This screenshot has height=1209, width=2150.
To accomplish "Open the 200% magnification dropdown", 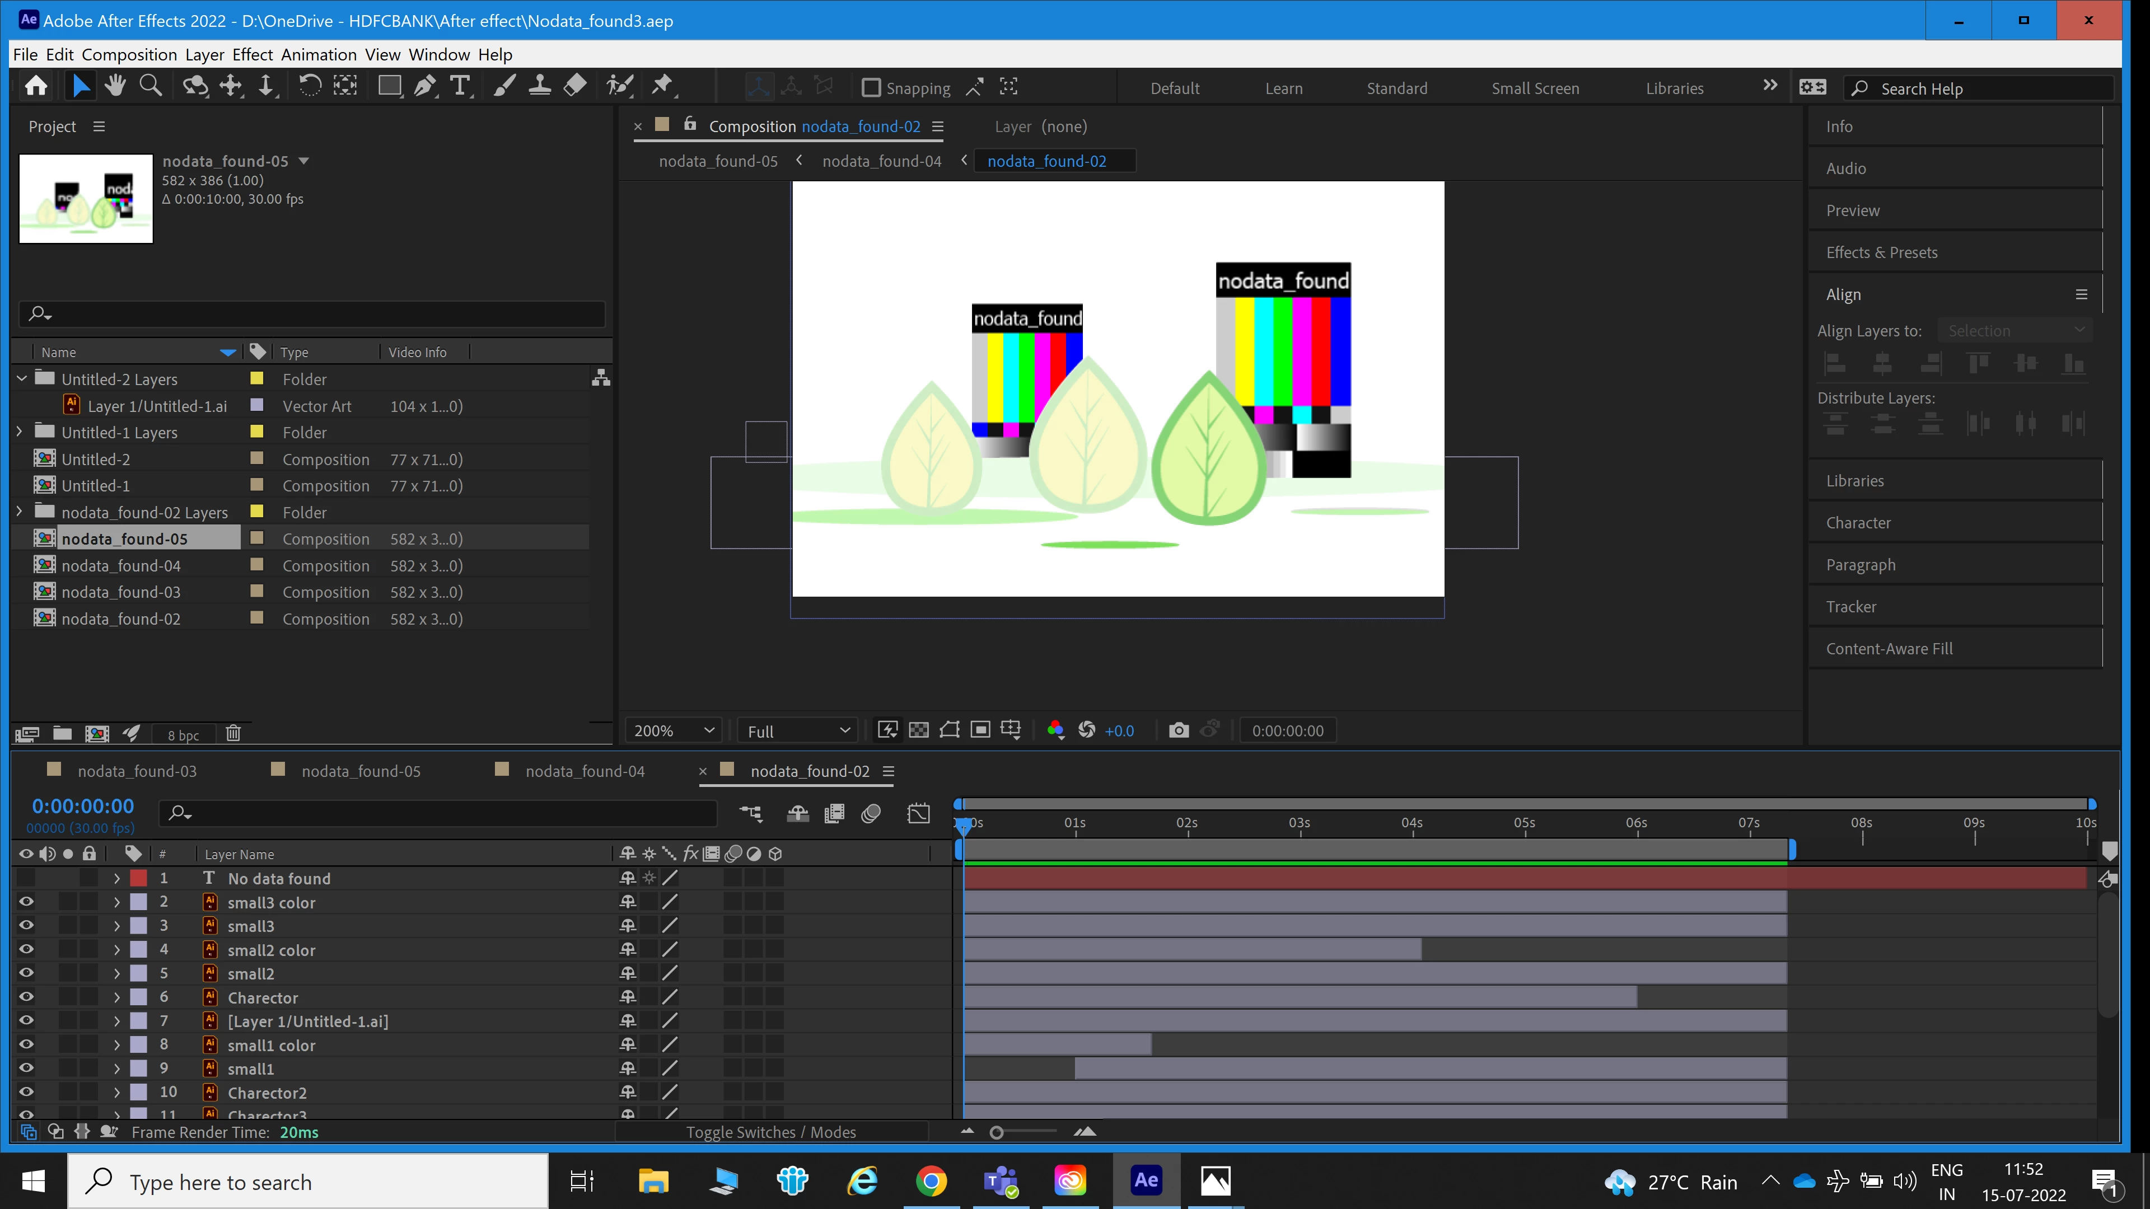I will 674,730.
